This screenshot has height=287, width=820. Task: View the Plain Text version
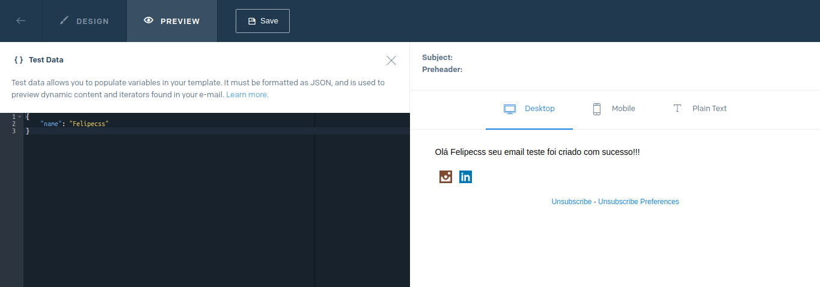coord(700,109)
